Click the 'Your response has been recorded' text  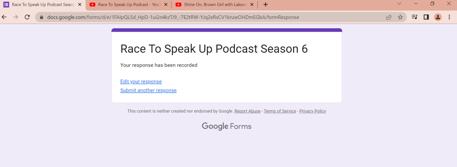click(x=159, y=65)
